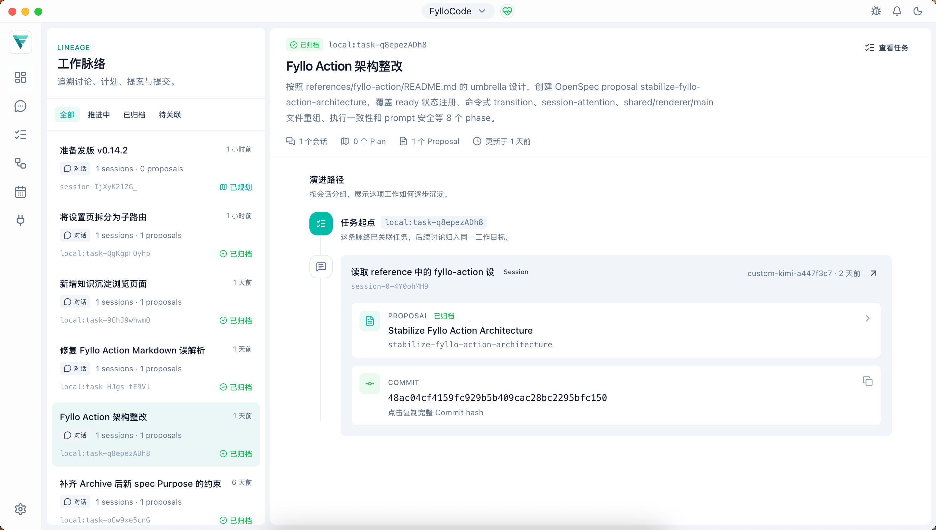Select the 推进中 filter tab
The height and width of the screenshot is (530, 936).
click(x=98, y=115)
